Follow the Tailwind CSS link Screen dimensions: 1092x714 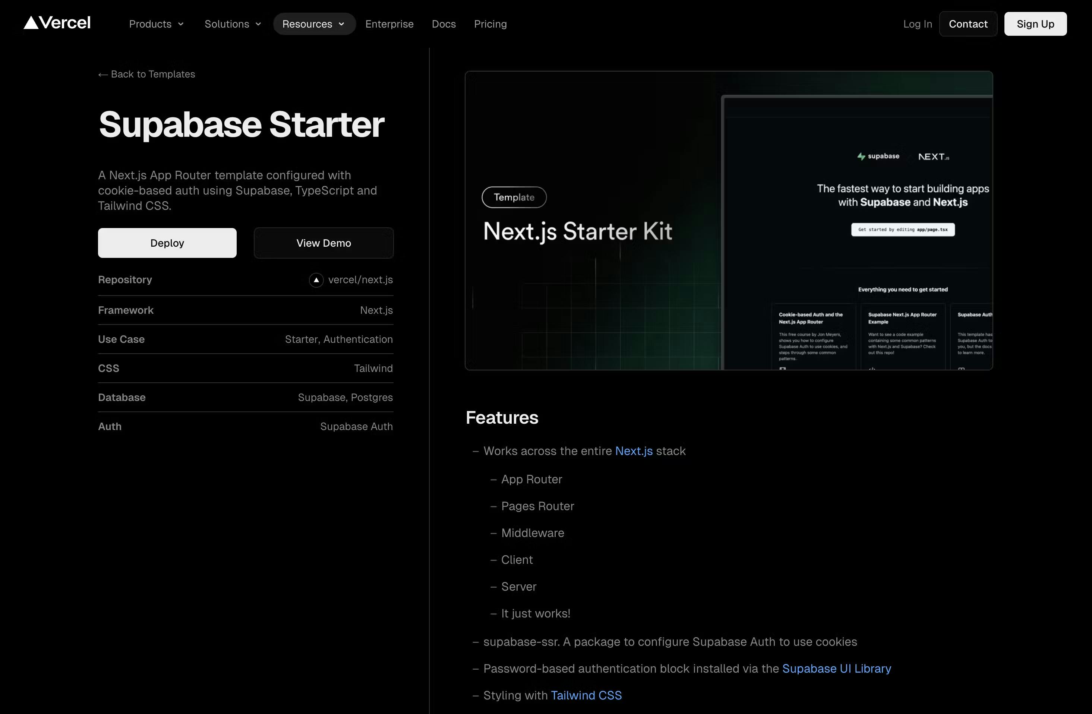tap(586, 695)
